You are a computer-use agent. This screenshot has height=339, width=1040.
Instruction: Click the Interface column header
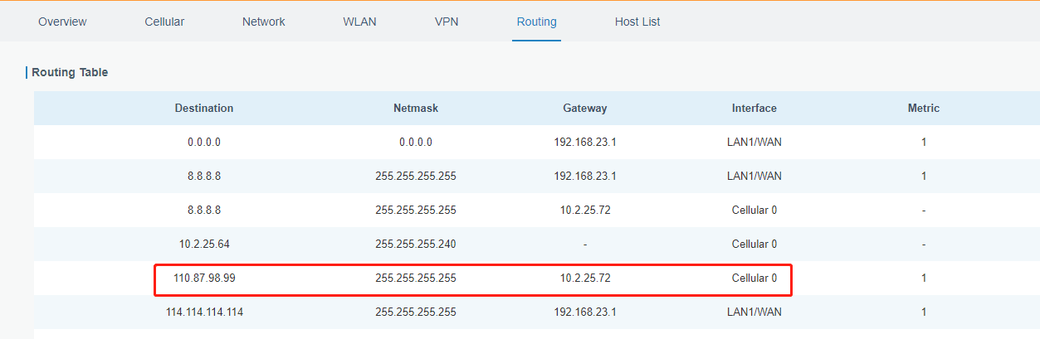tap(754, 108)
